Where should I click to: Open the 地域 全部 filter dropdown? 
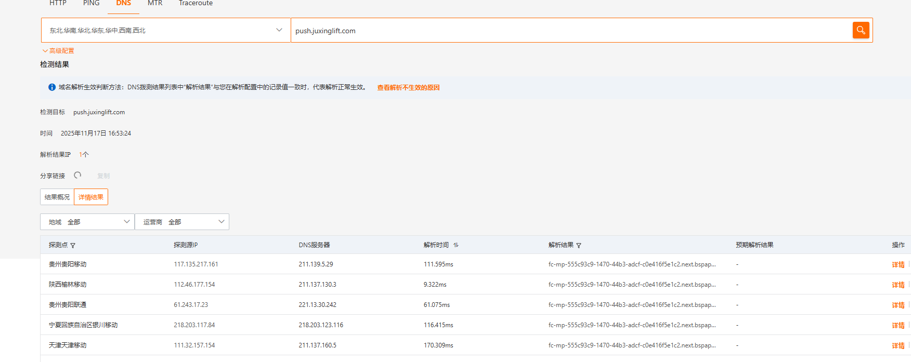[x=87, y=222]
